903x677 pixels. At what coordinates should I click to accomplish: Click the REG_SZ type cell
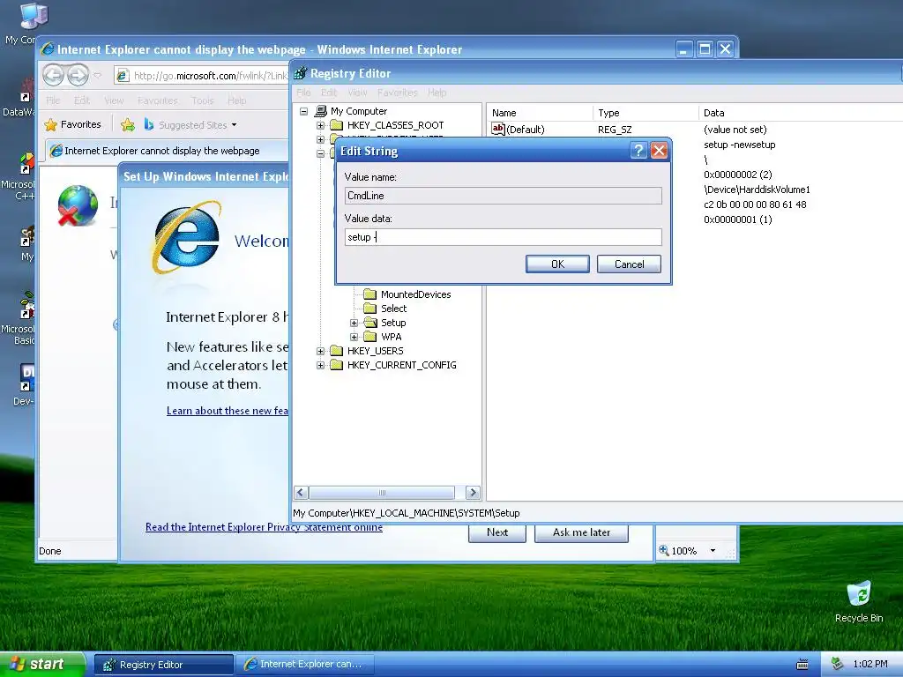point(615,130)
